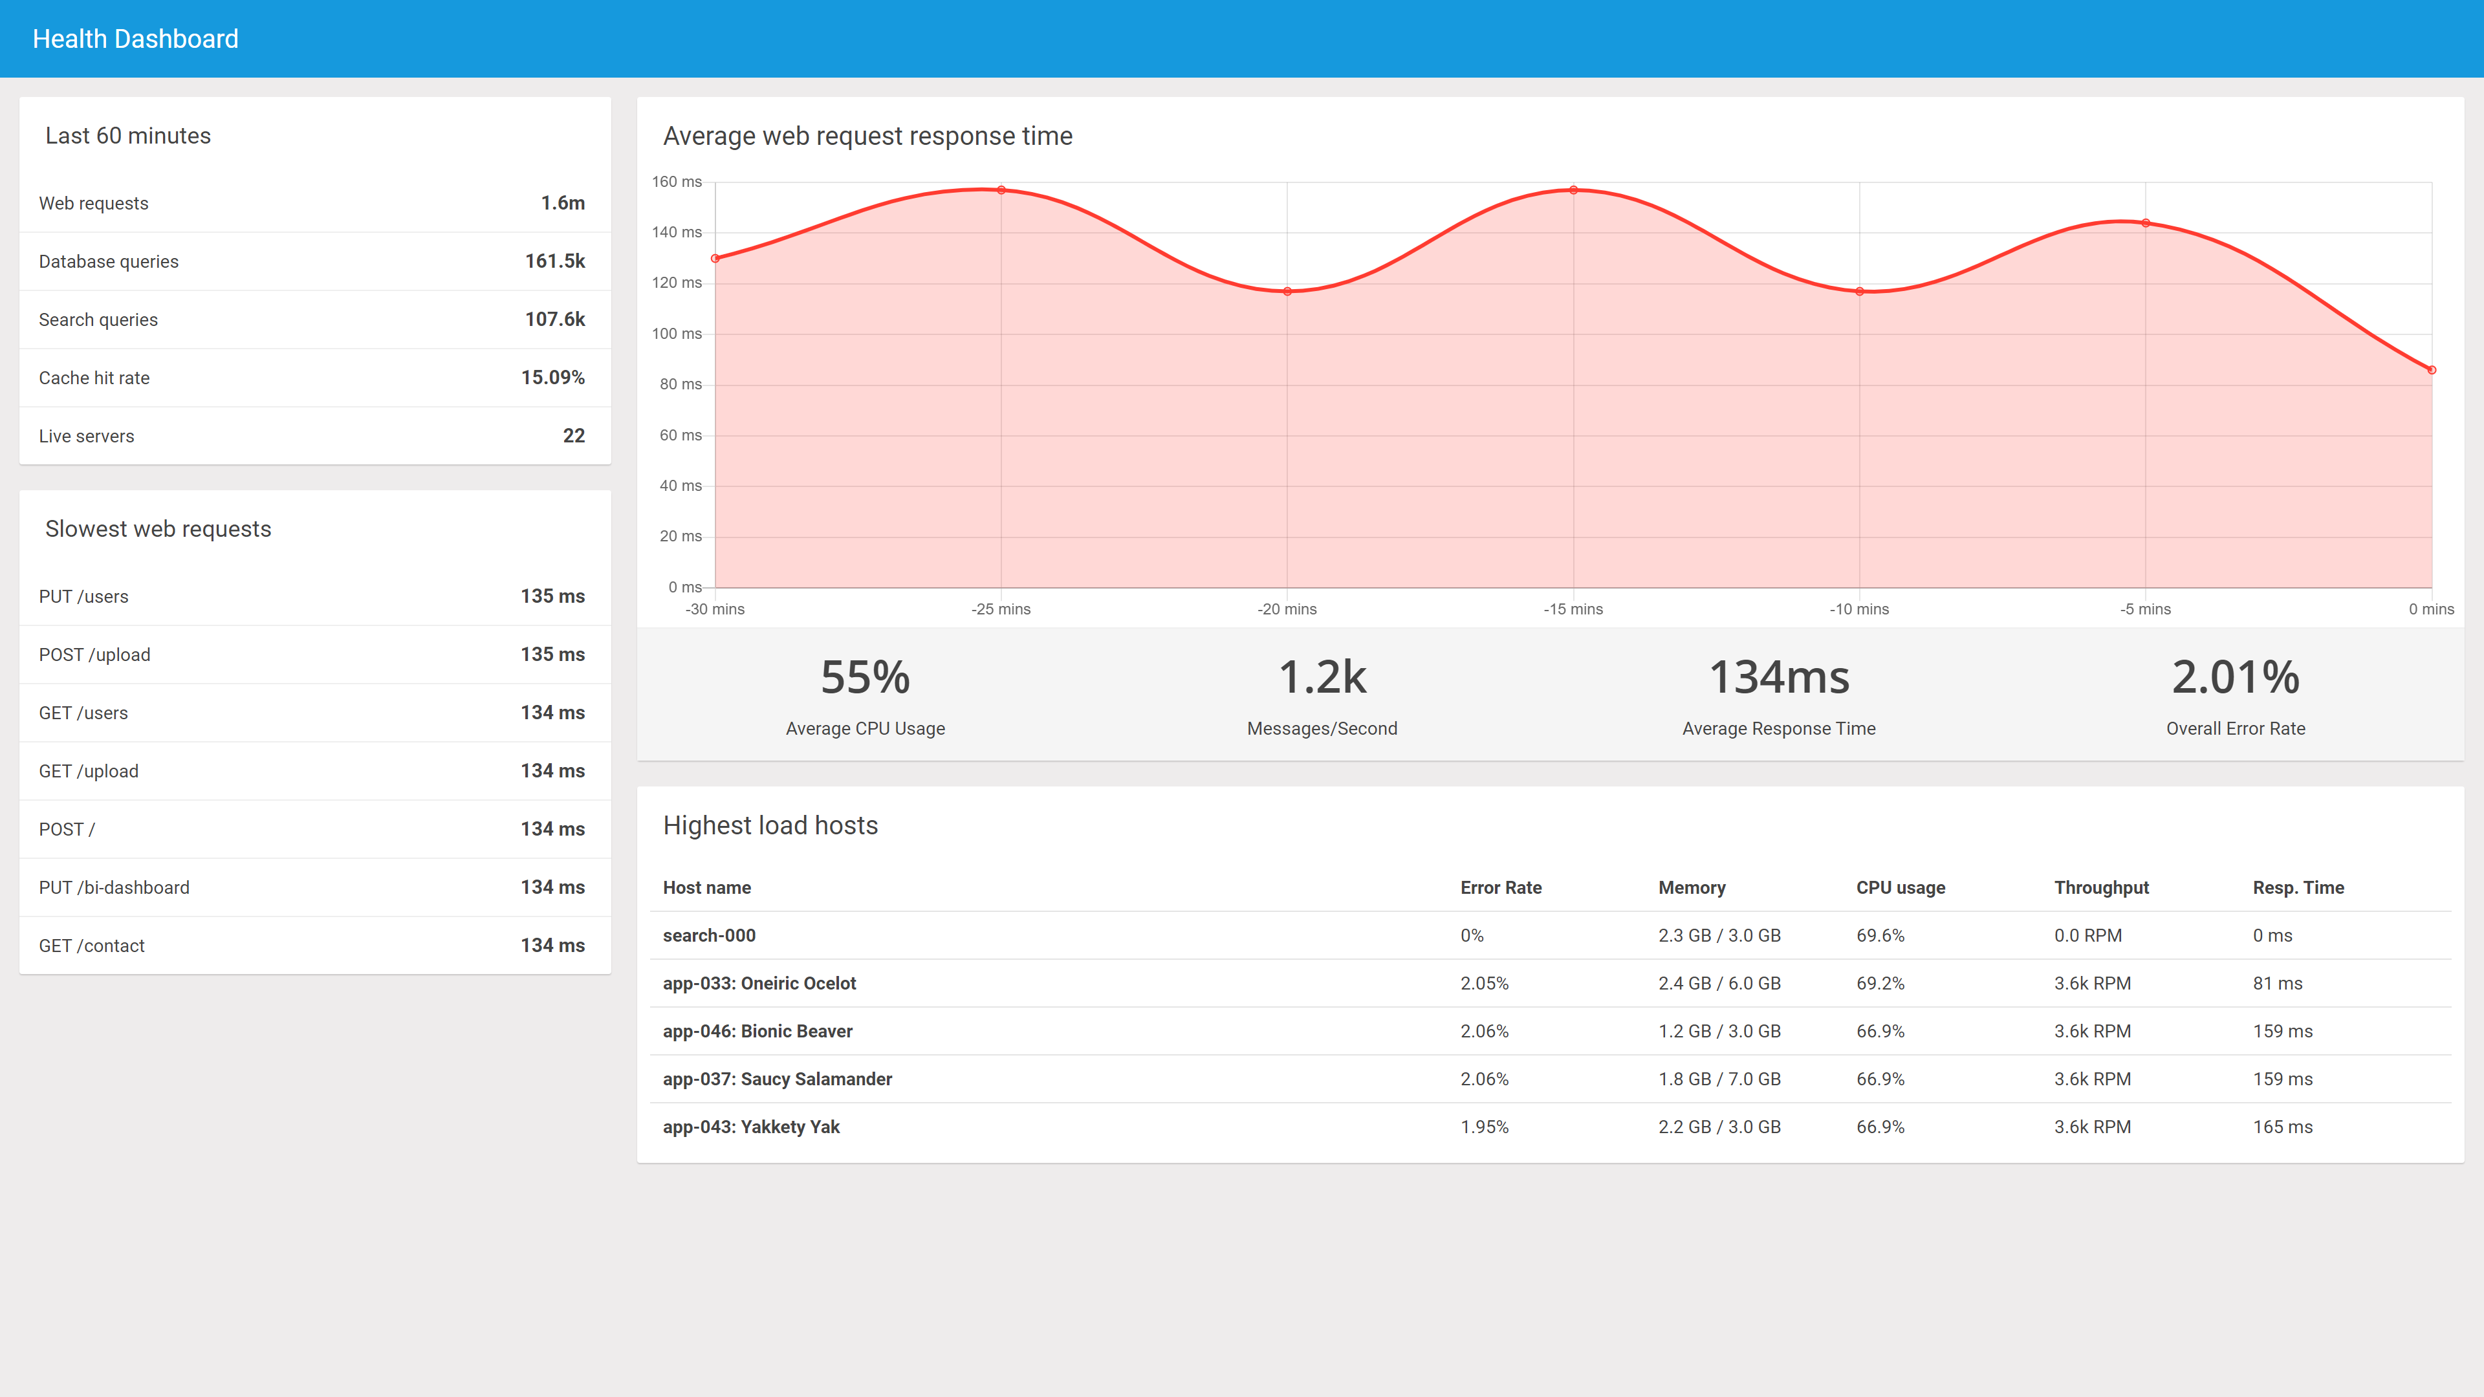Click the 1.95% error rate cell

coord(1484,1127)
